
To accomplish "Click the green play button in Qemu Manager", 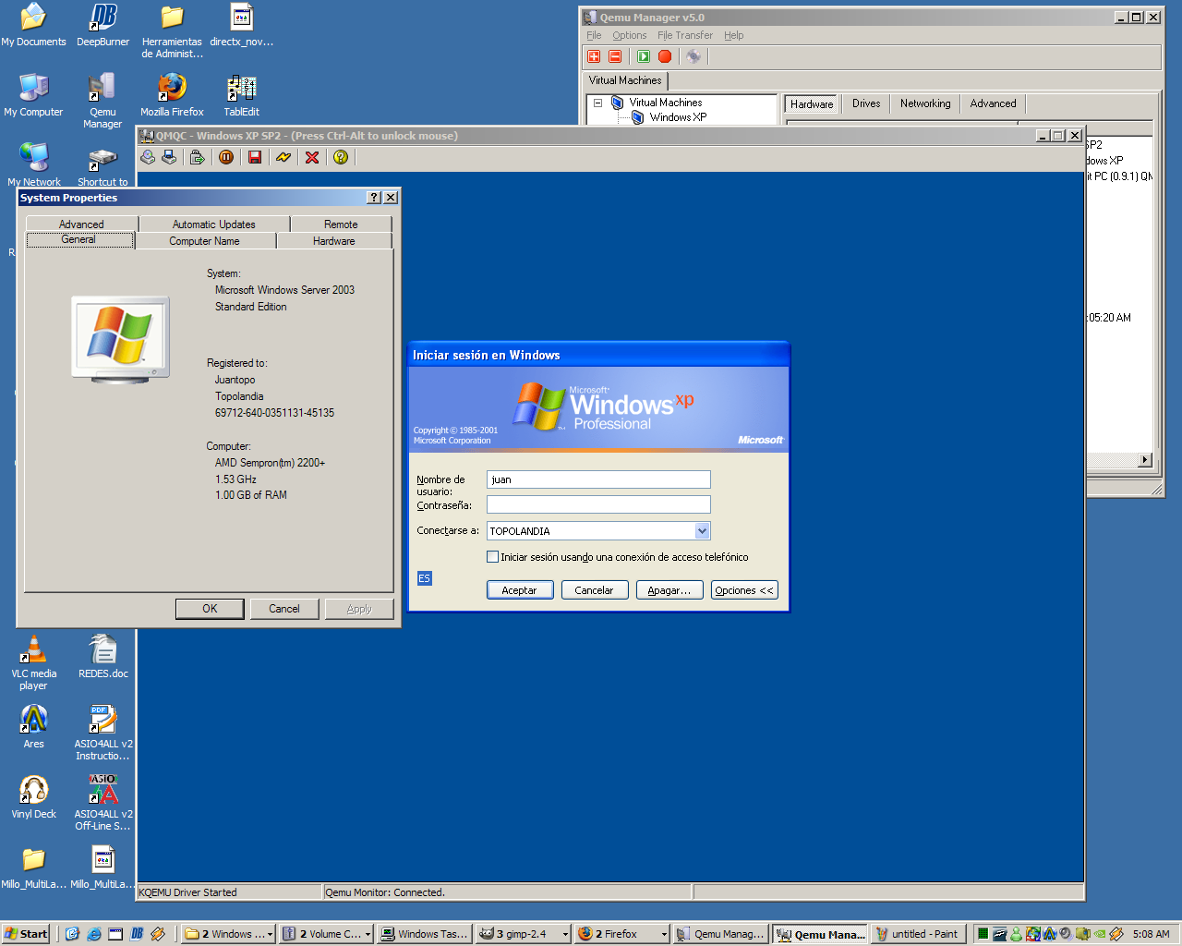I will tap(644, 56).
